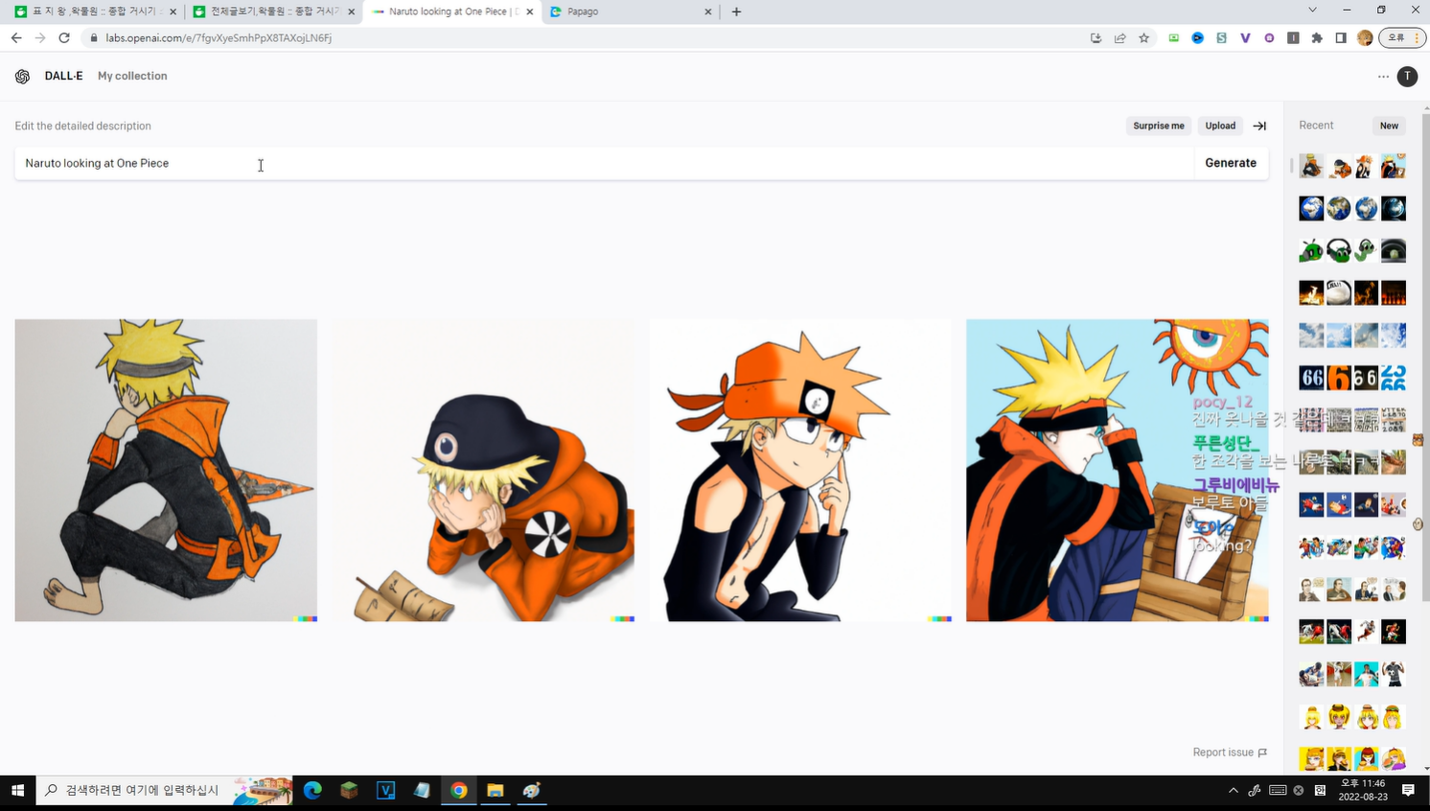This screenshot has width=1430, height=811.
Task: Click the blue circular extension icon
Action: (1197, 38)
